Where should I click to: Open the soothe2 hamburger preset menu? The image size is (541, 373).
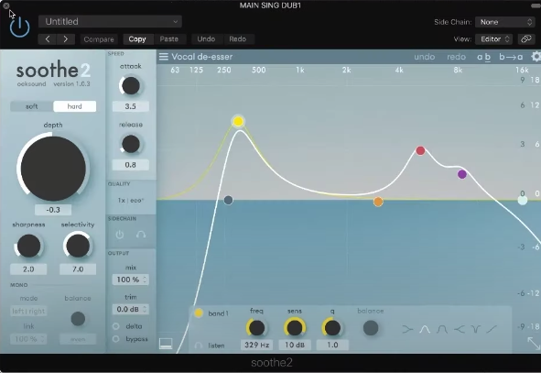click(x=164, y=57)
